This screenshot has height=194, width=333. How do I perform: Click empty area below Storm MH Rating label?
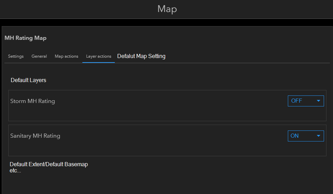[103, 114]
